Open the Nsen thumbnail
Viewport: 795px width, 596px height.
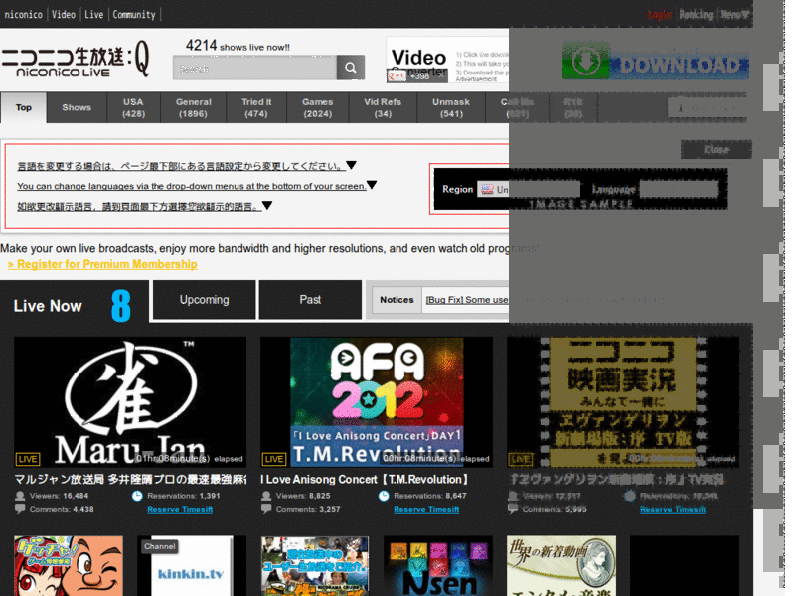(438, 566)
